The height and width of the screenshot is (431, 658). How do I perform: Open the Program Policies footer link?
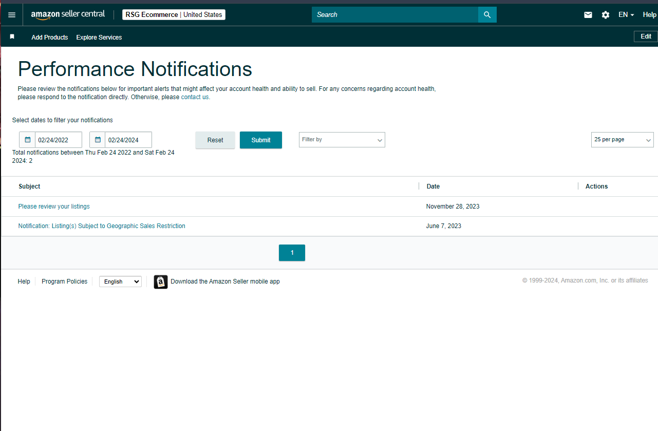[x=65, y=282]
